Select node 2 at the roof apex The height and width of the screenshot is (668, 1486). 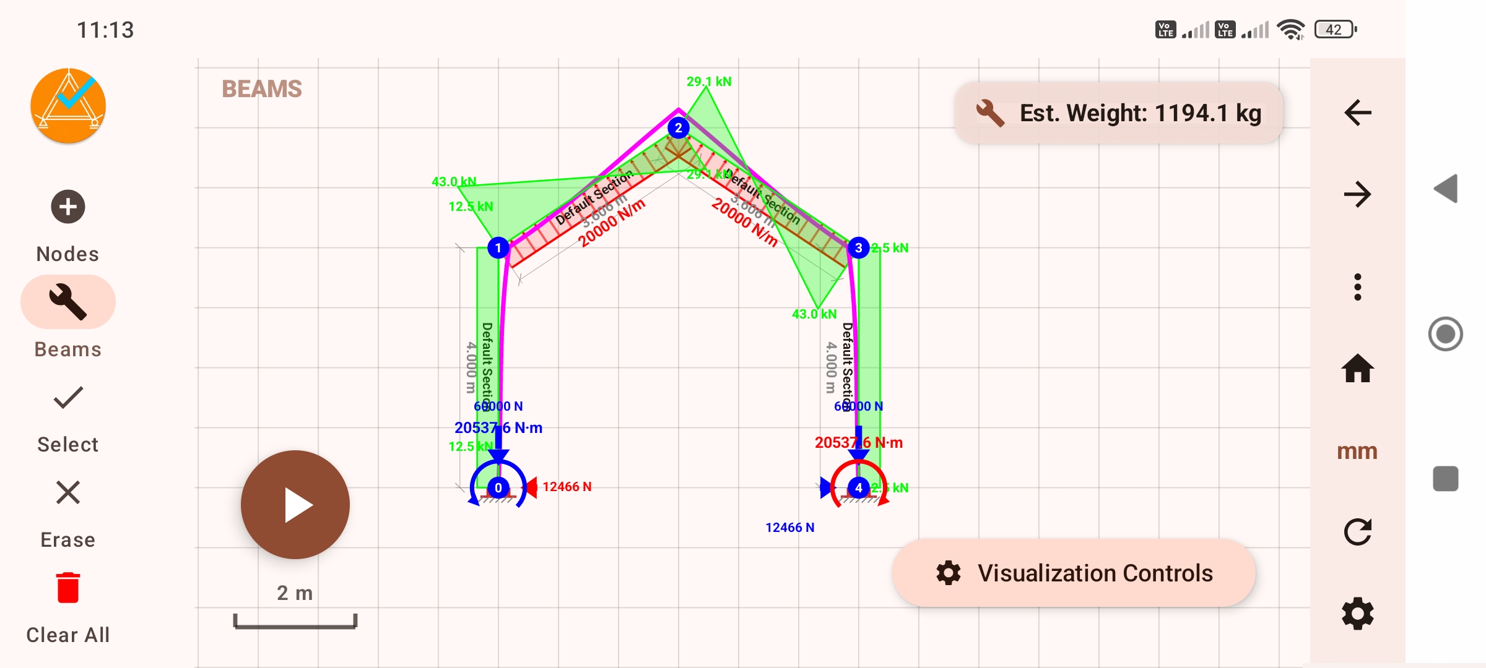pos(679,128)
